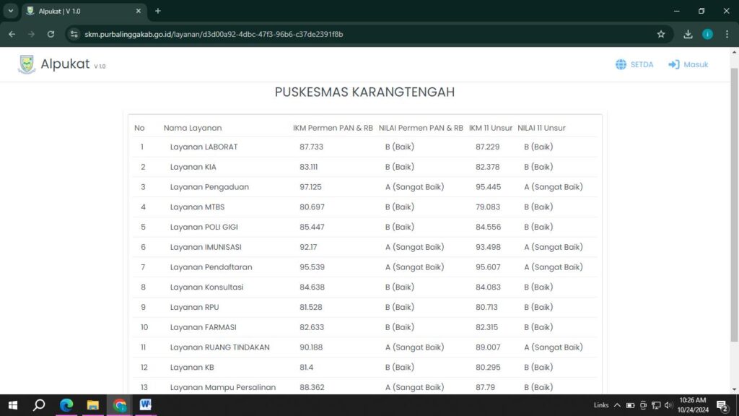The height and width of the screenshot is (416, 739).
Task: Click the browser forward arrow
Action: pos(31,34)
